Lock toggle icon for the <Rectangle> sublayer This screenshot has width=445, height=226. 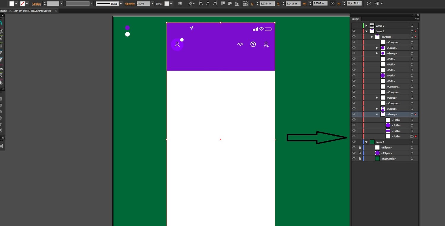[360, 159]
